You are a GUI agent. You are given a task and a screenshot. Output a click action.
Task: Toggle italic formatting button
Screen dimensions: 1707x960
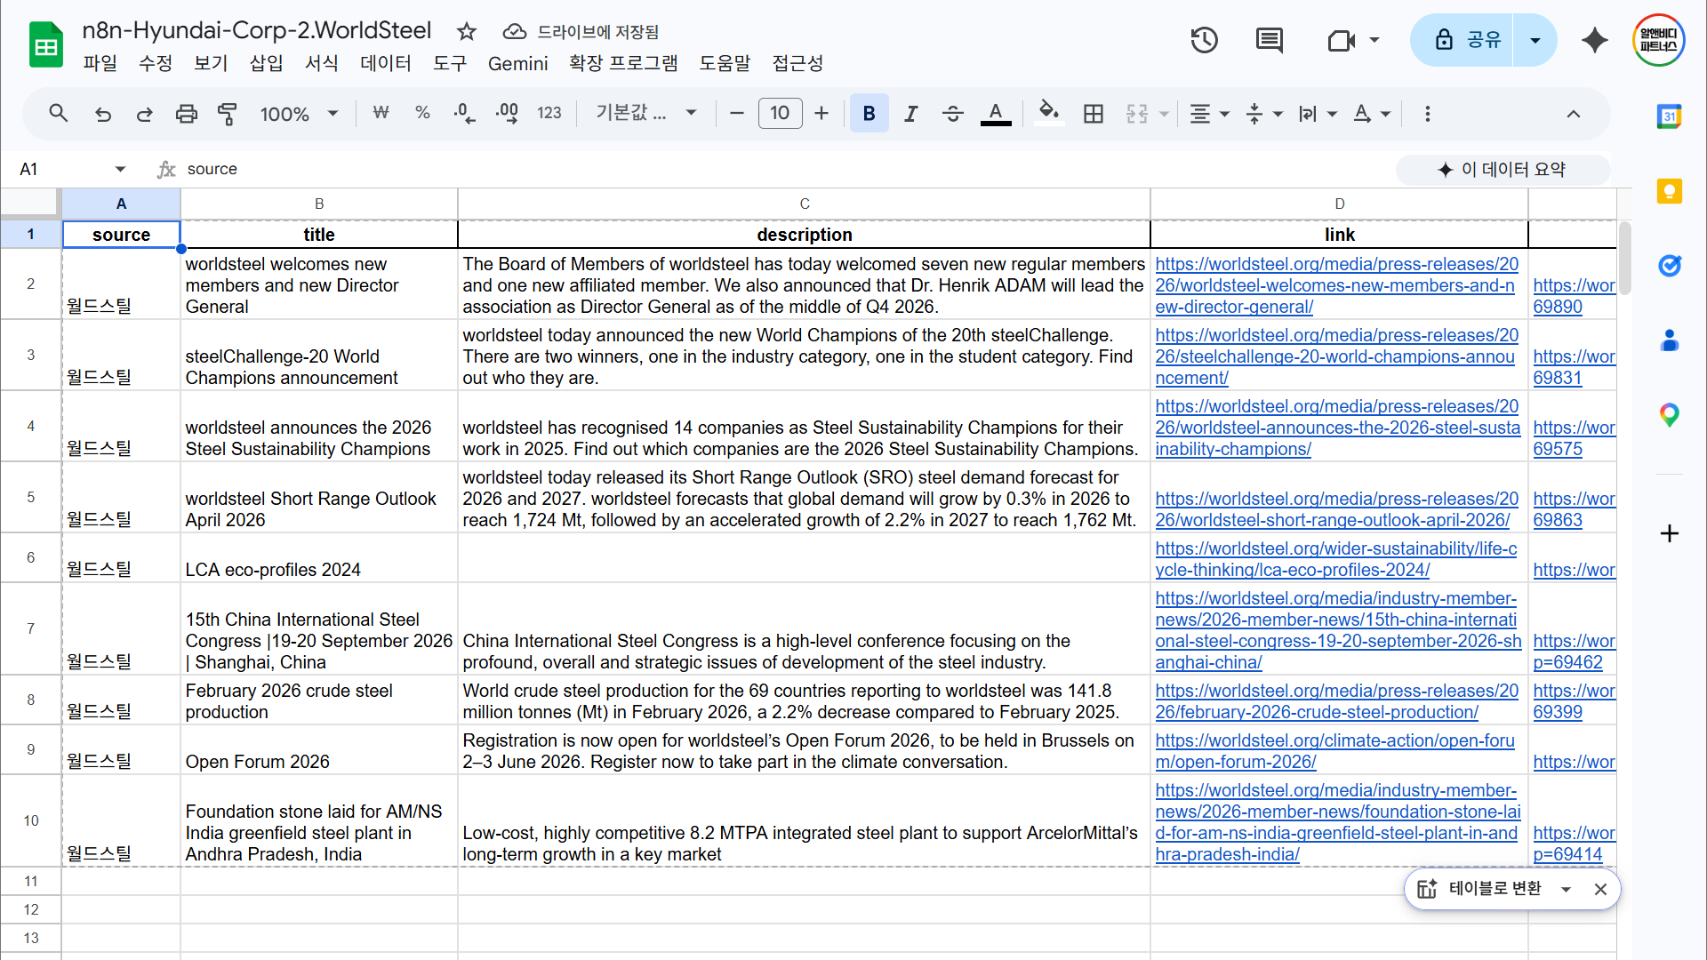click(x=910, y=114)
